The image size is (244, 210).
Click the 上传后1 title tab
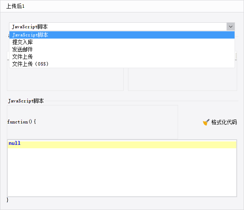click(15, 6)
